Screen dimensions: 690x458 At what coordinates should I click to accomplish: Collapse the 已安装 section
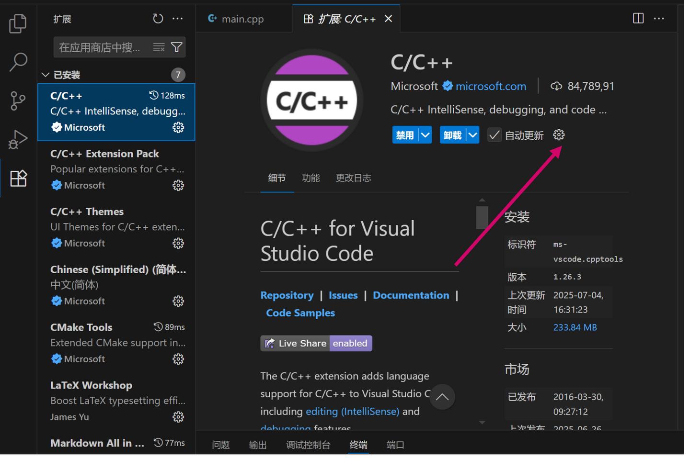45,75
